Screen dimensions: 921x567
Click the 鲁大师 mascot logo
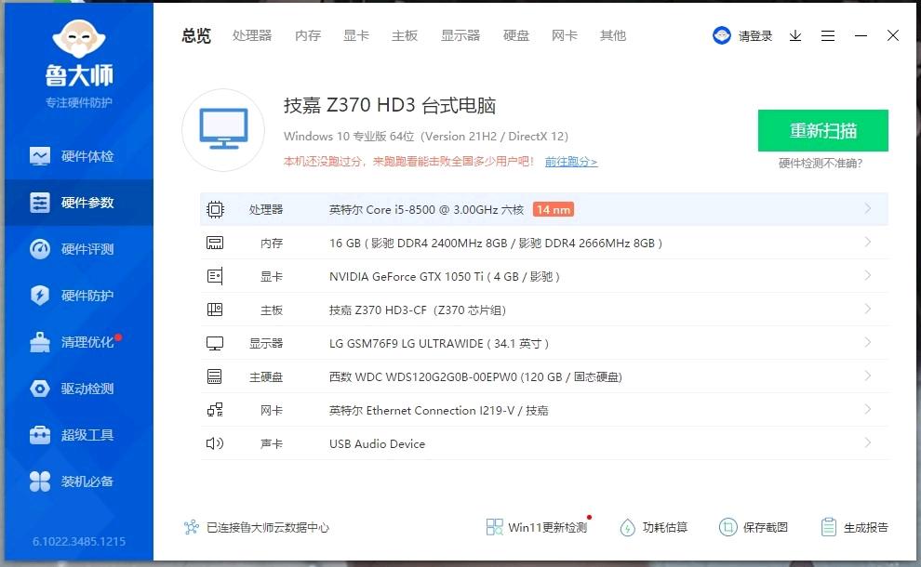[x=79, y=38]
